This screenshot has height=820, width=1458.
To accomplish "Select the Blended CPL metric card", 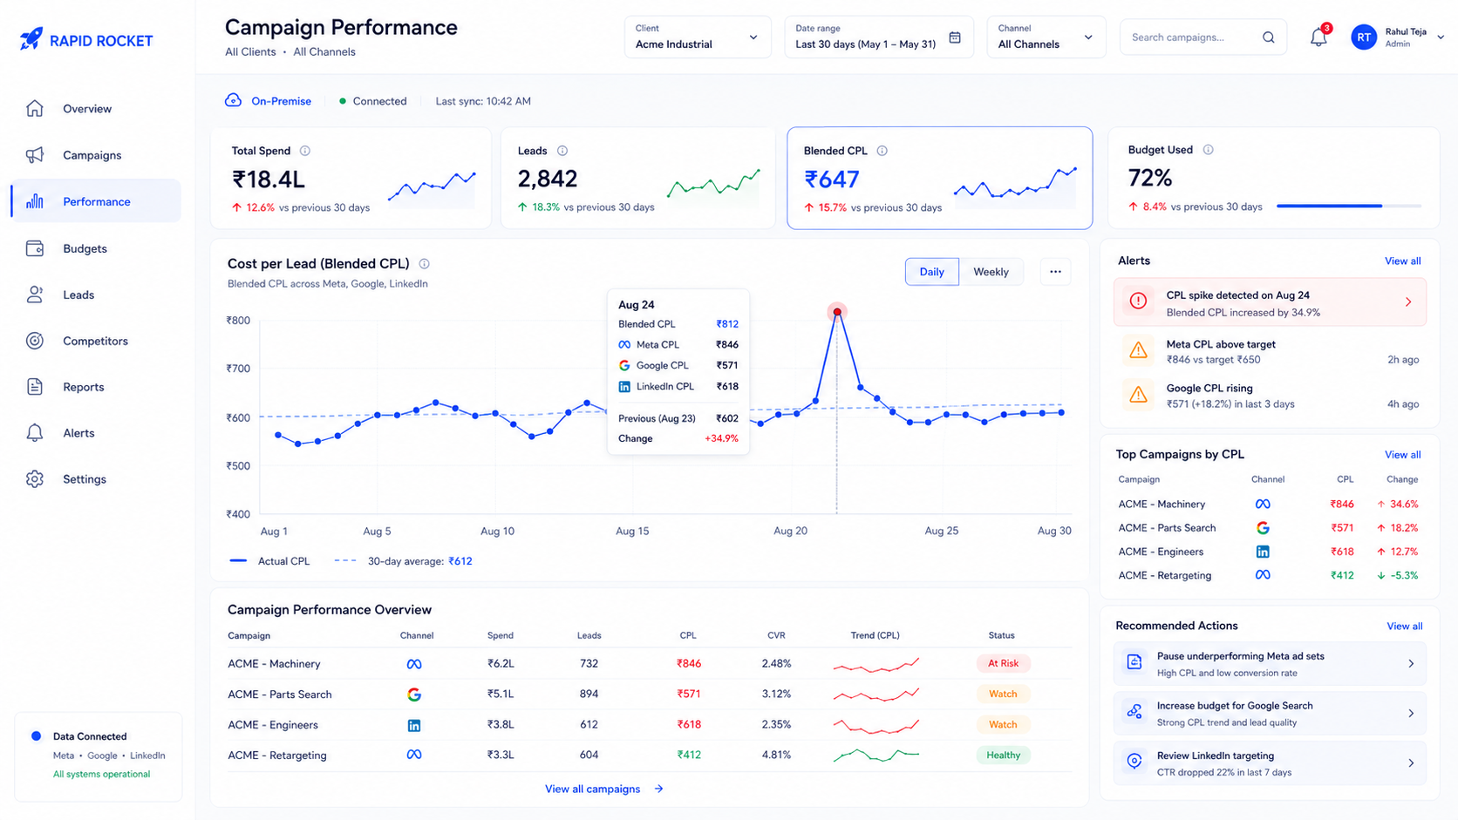I will coord(939,178).
